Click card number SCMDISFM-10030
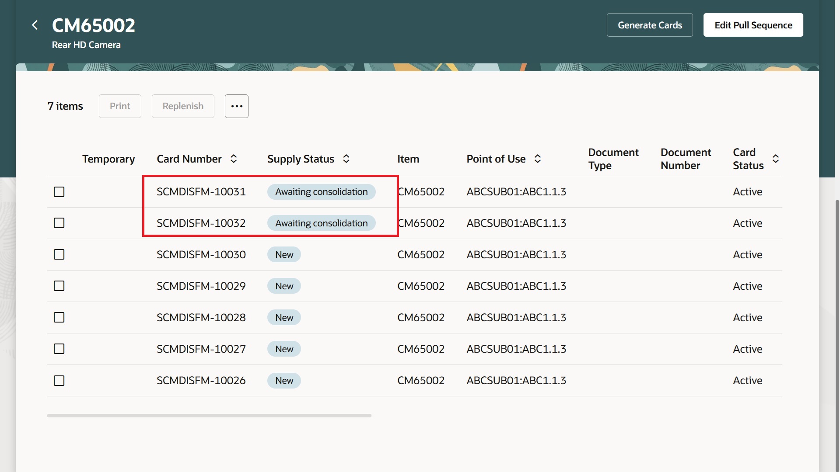The image size is (840, 472). pyautogui.click(x=201, y=255)
